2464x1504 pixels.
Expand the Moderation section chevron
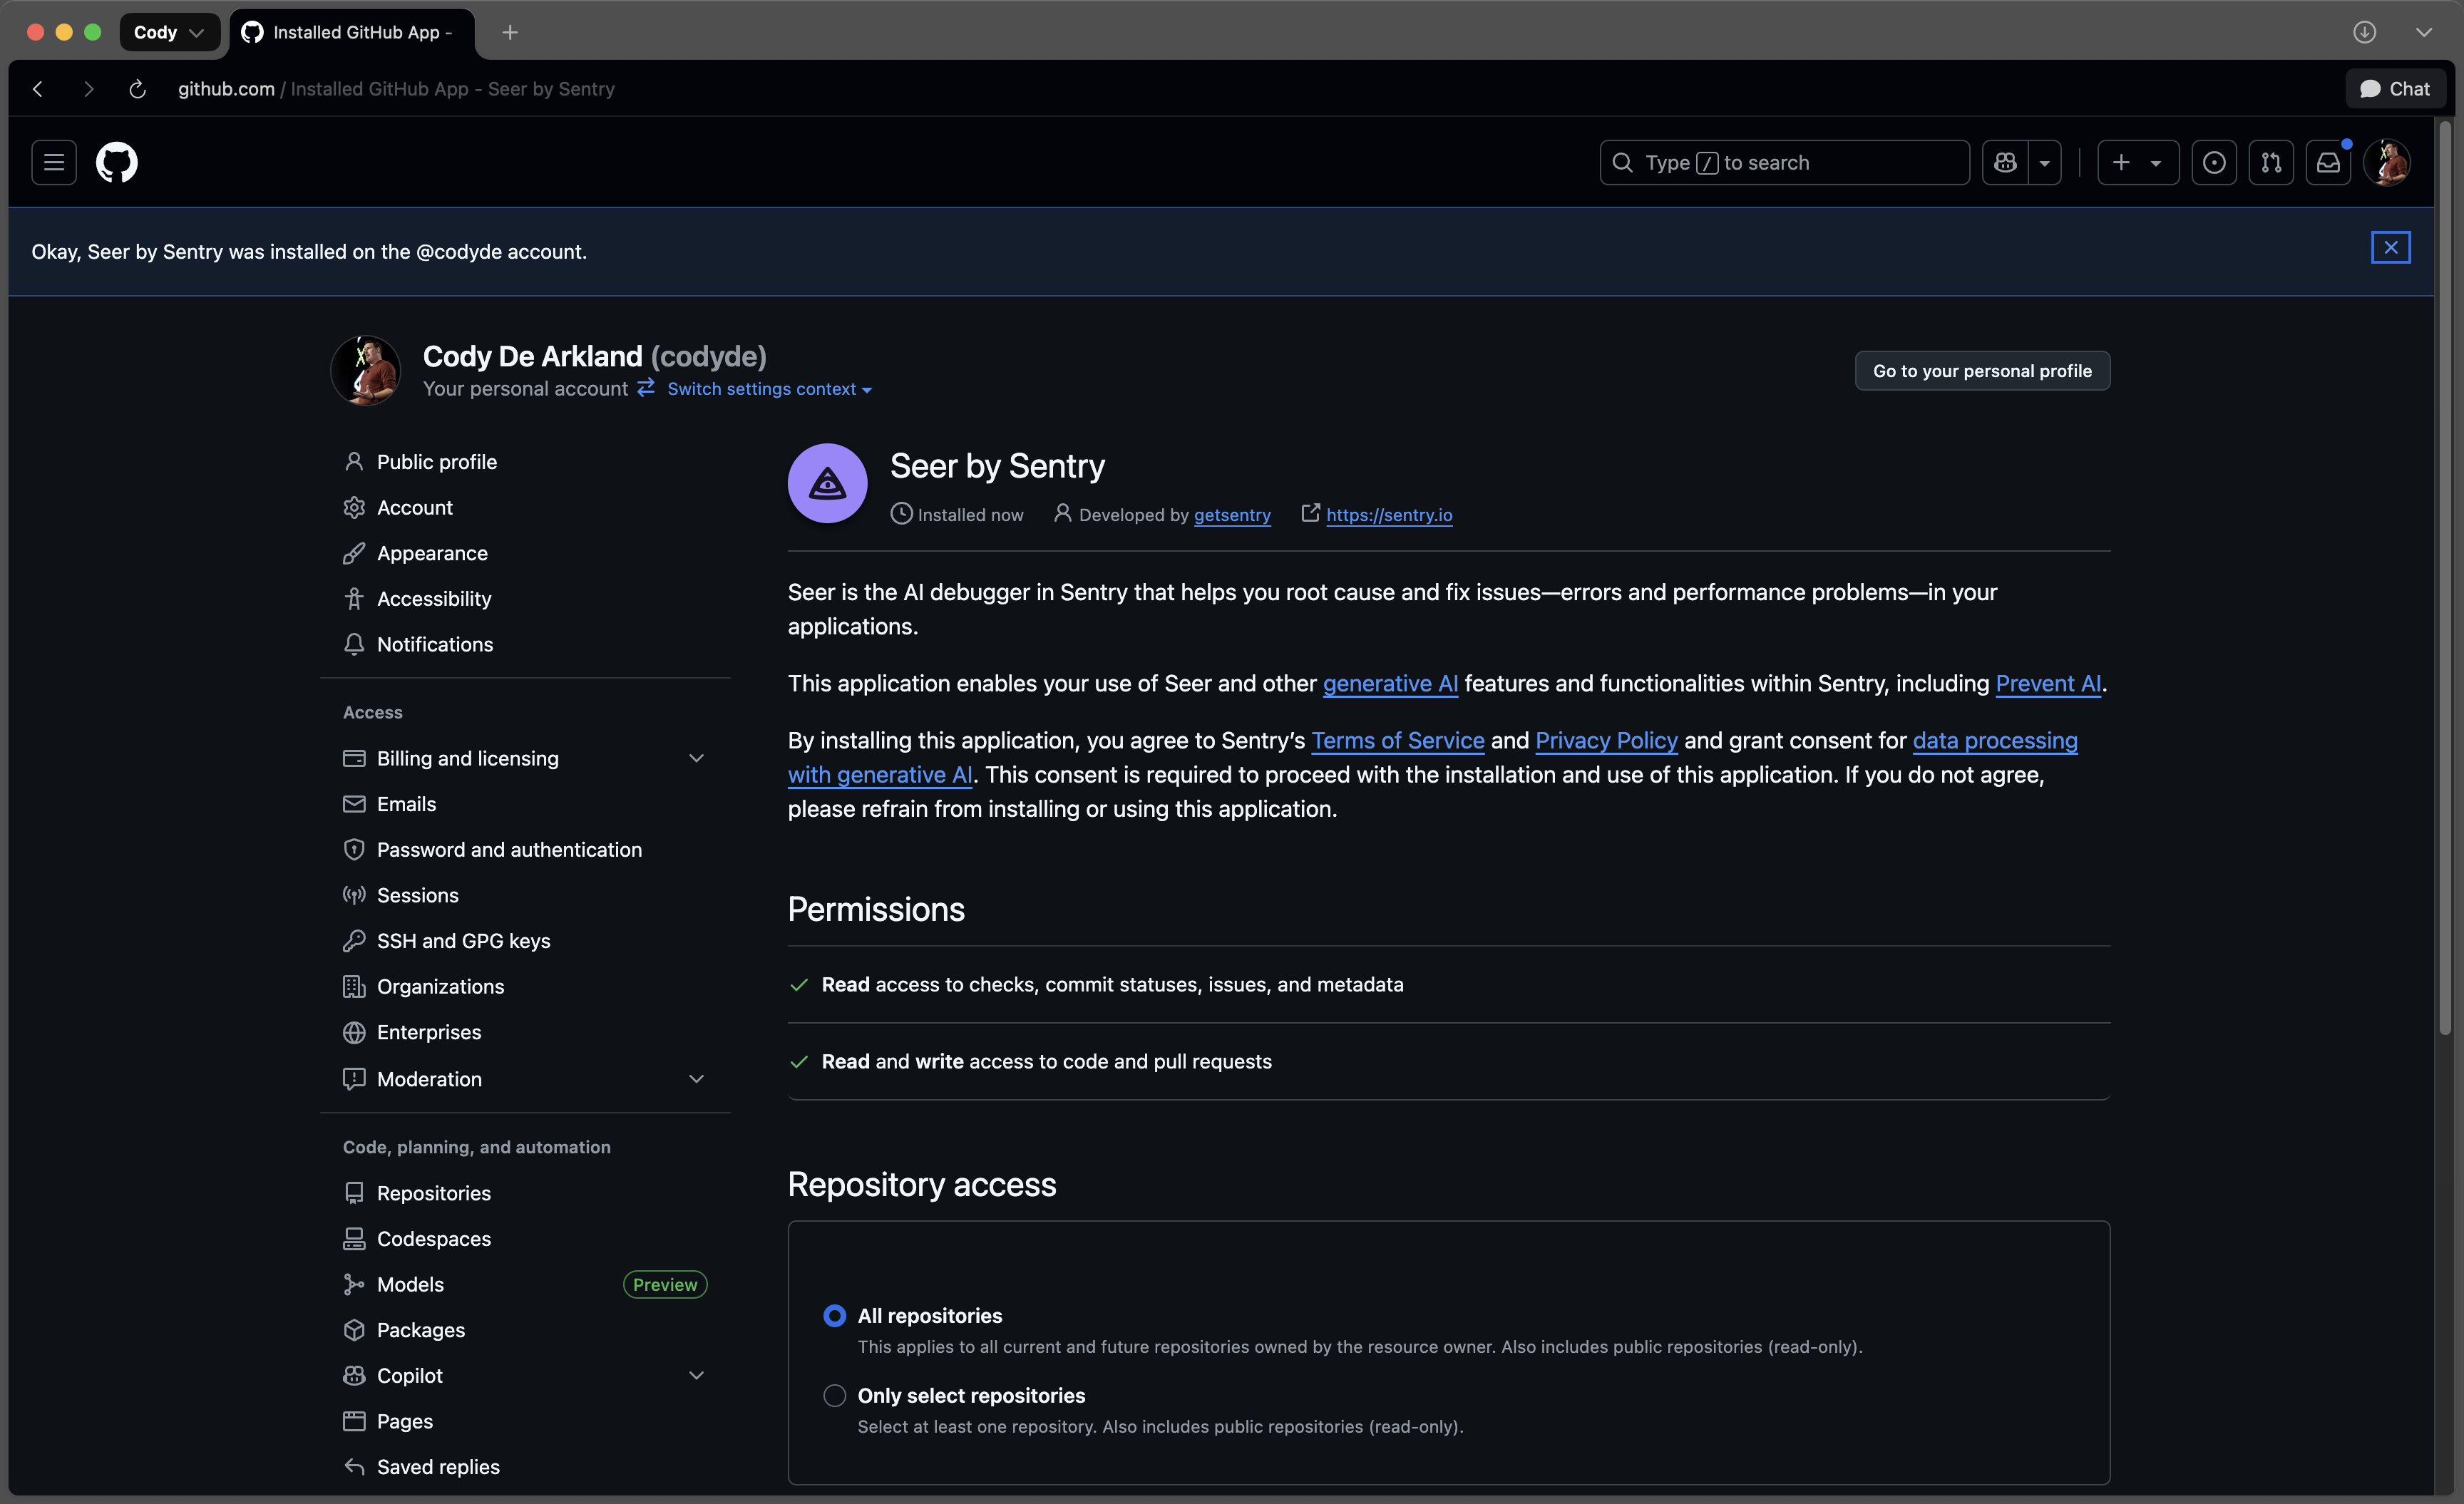coord(696,1079)
